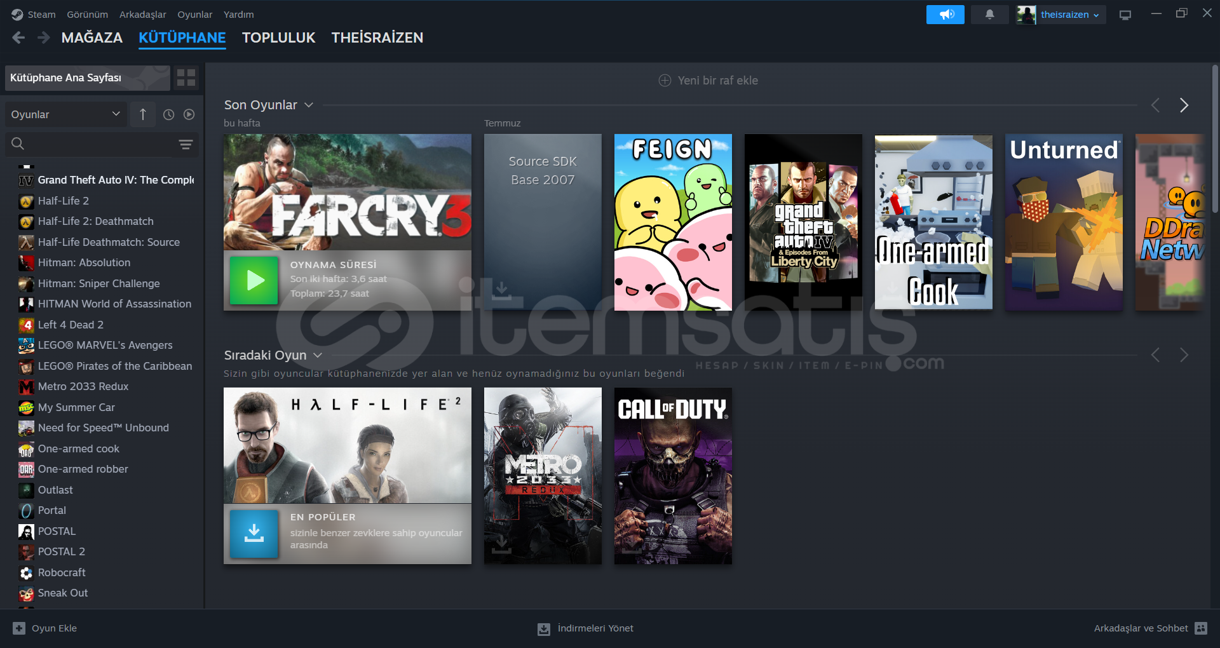Image resolution: width=1220 pixels, height=648 pixels.
Task: Switch to the KÜTÜPHANE tab
Action: click(182, 37)
